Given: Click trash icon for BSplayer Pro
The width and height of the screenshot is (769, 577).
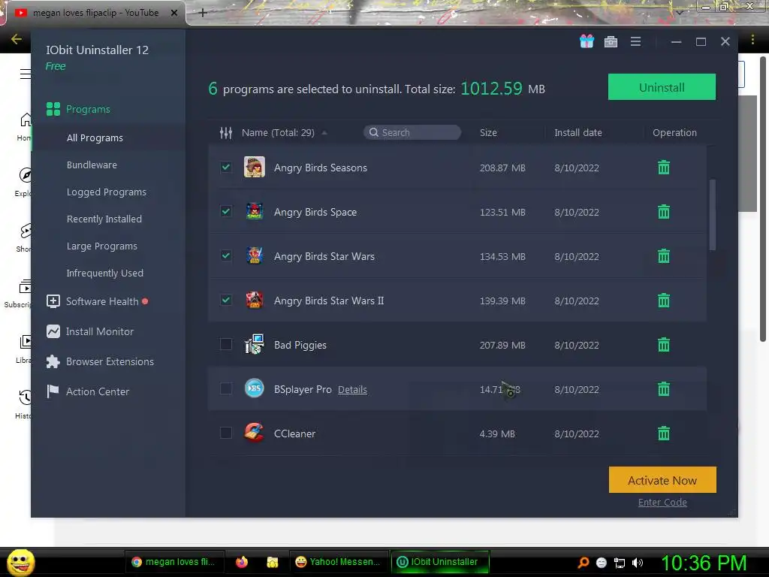Looking at the screenshot, I should click(664, 388).
